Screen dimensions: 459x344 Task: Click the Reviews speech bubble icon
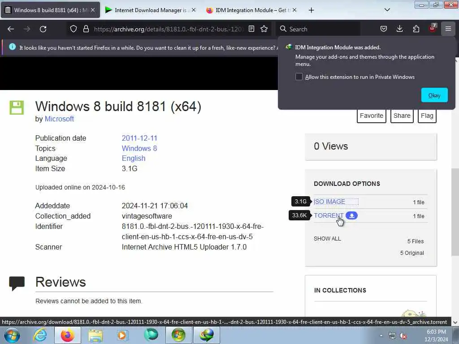[x=17, y=283]
